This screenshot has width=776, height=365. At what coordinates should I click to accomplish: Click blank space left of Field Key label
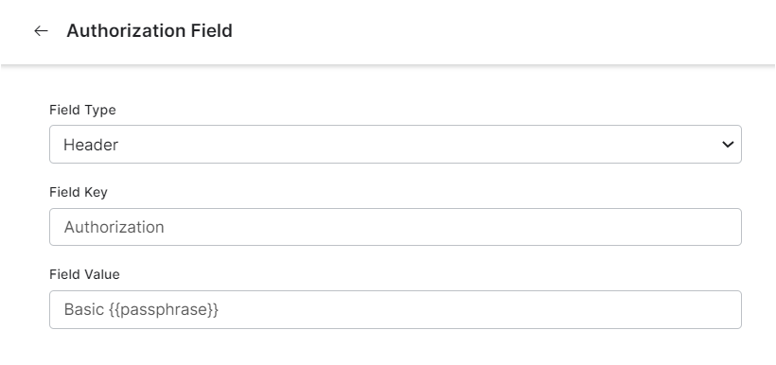pos(25,192)
